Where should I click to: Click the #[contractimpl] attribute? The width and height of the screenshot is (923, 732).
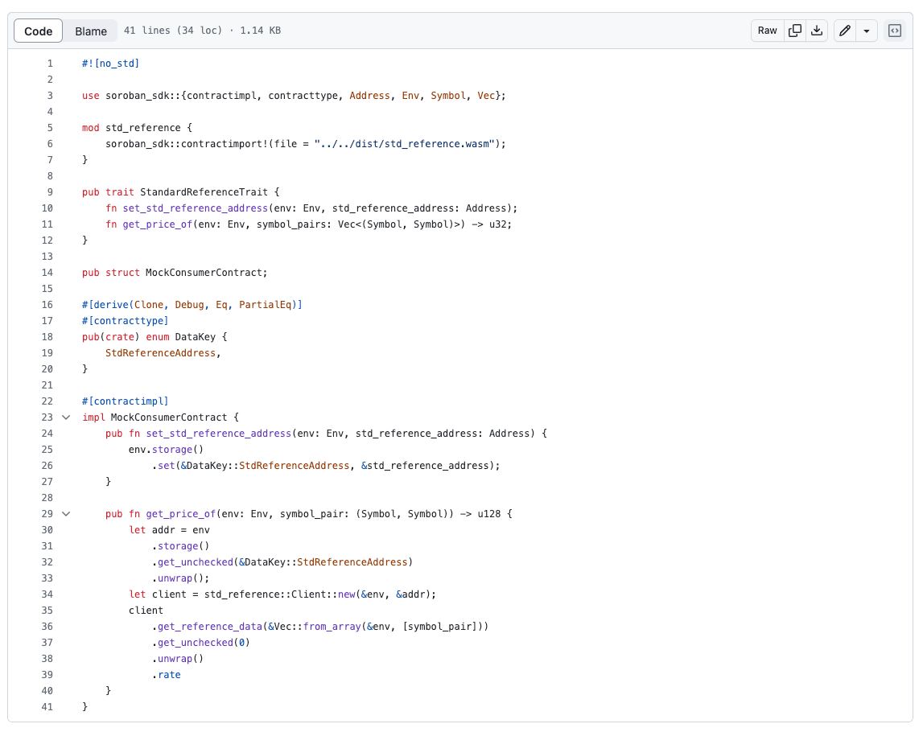[125, 401]
